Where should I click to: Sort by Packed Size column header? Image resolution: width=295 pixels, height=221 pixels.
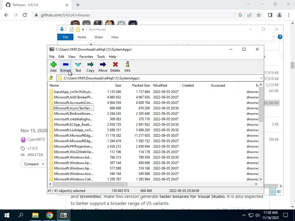pos(137,85)
